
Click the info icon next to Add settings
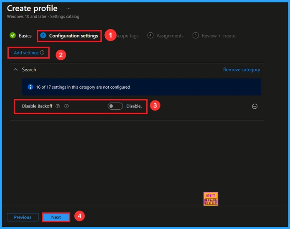(x=42, y=53)
